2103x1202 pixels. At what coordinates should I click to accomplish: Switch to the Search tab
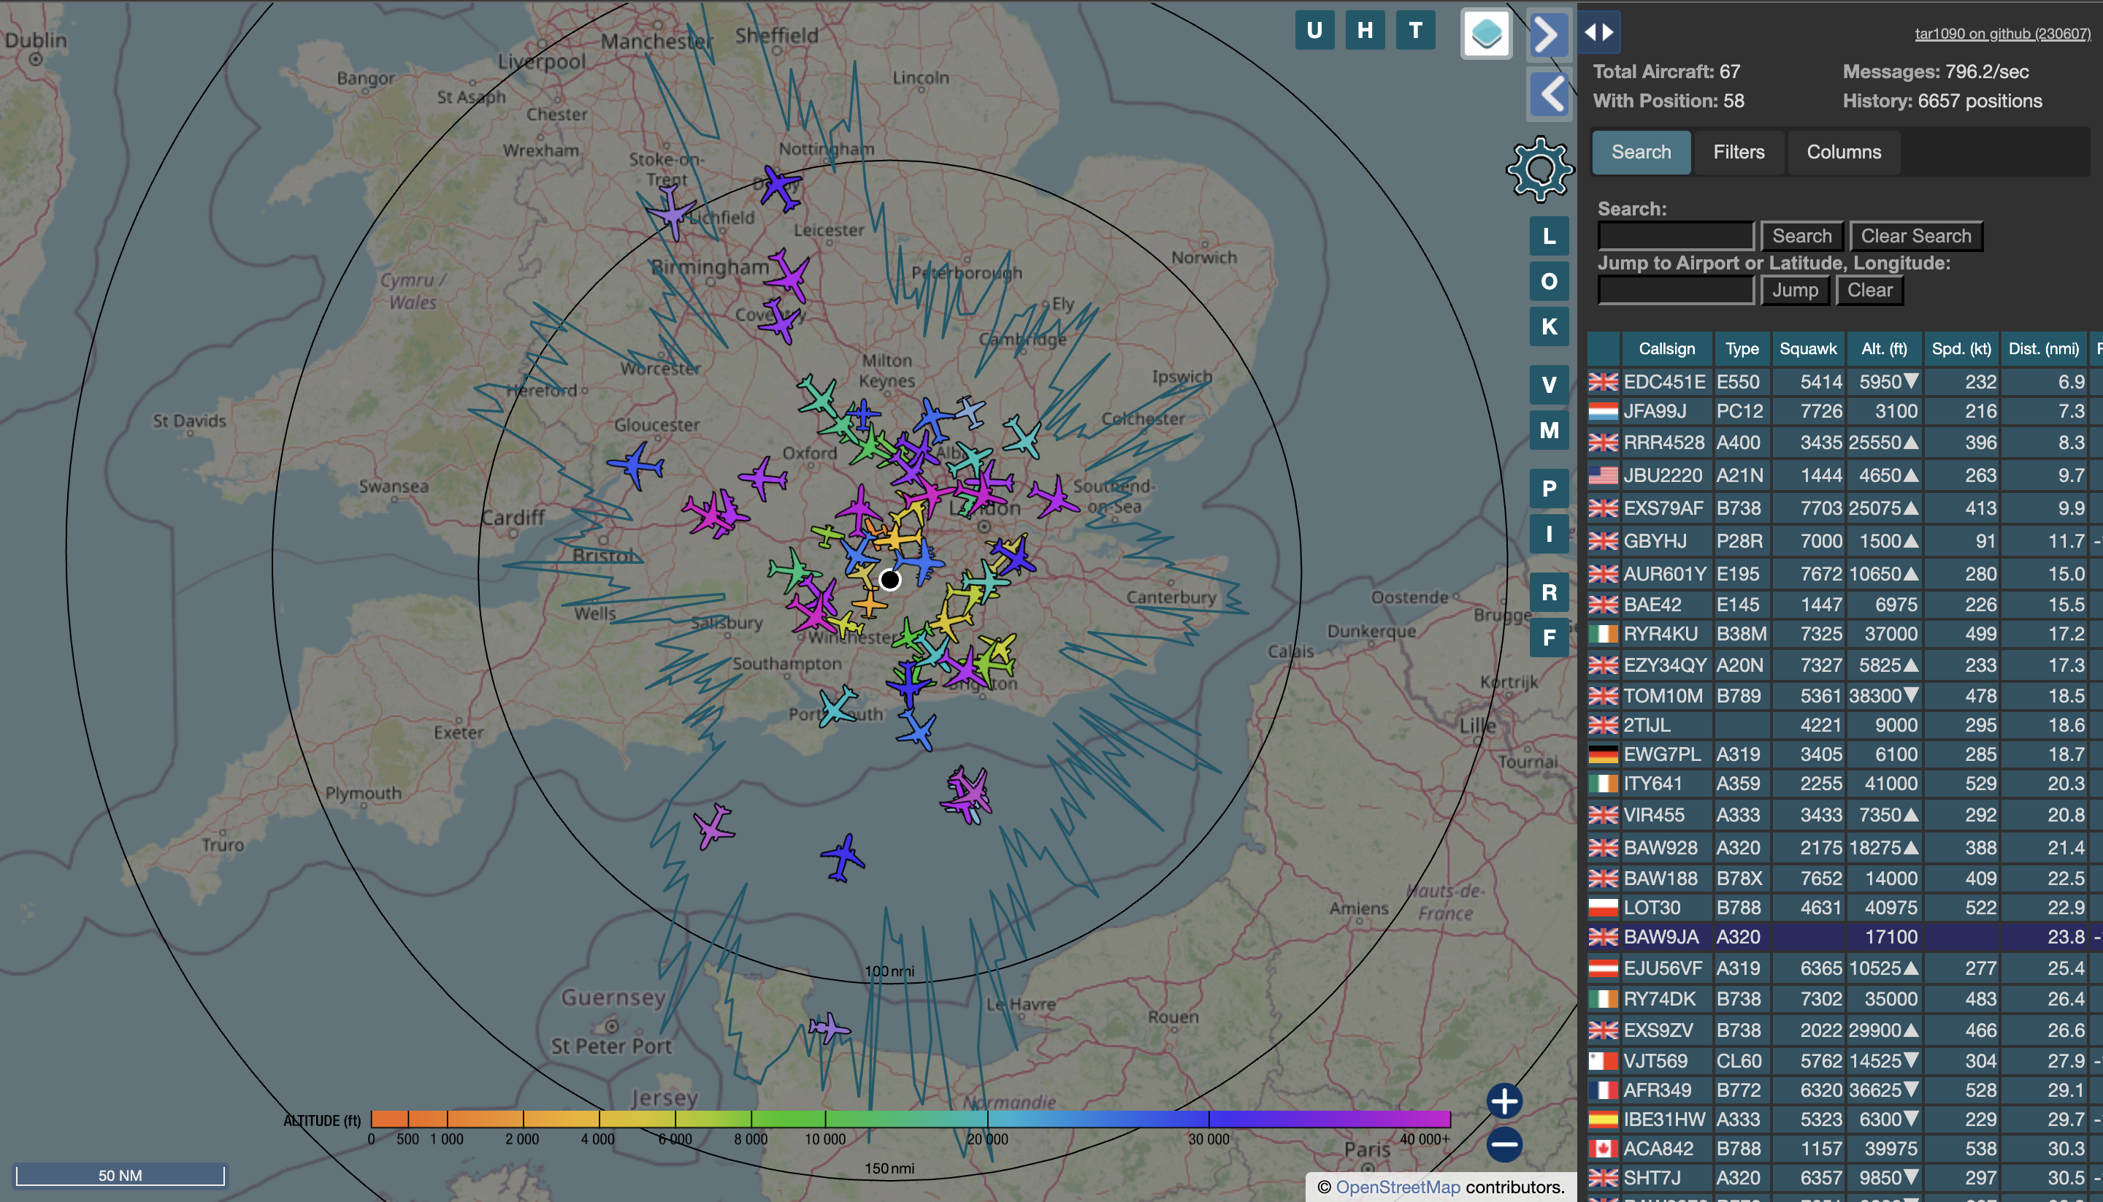[x=1641, y=152]
